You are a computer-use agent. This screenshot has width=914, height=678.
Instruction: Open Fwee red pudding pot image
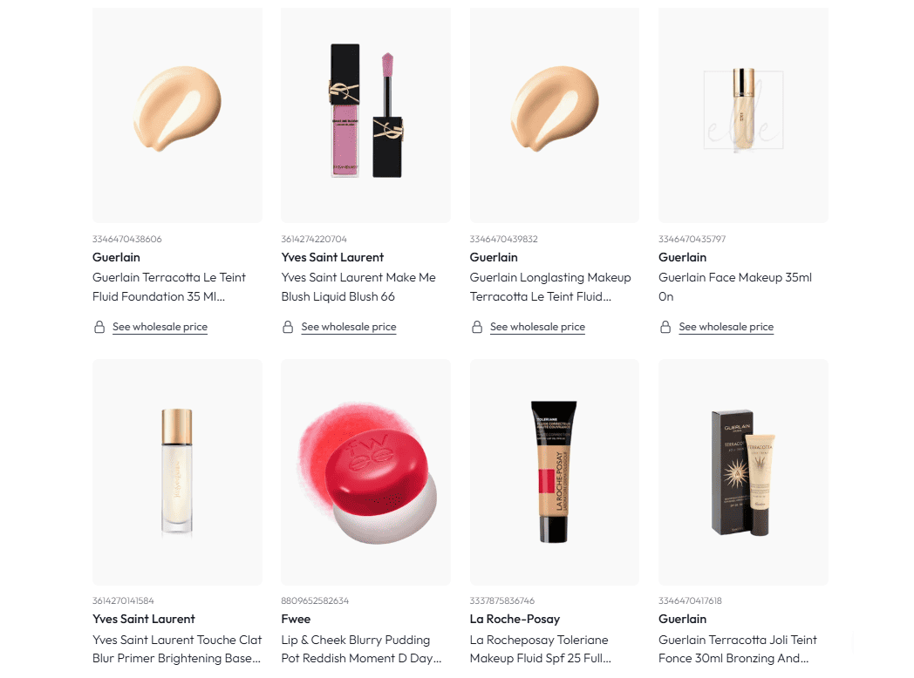365,471
